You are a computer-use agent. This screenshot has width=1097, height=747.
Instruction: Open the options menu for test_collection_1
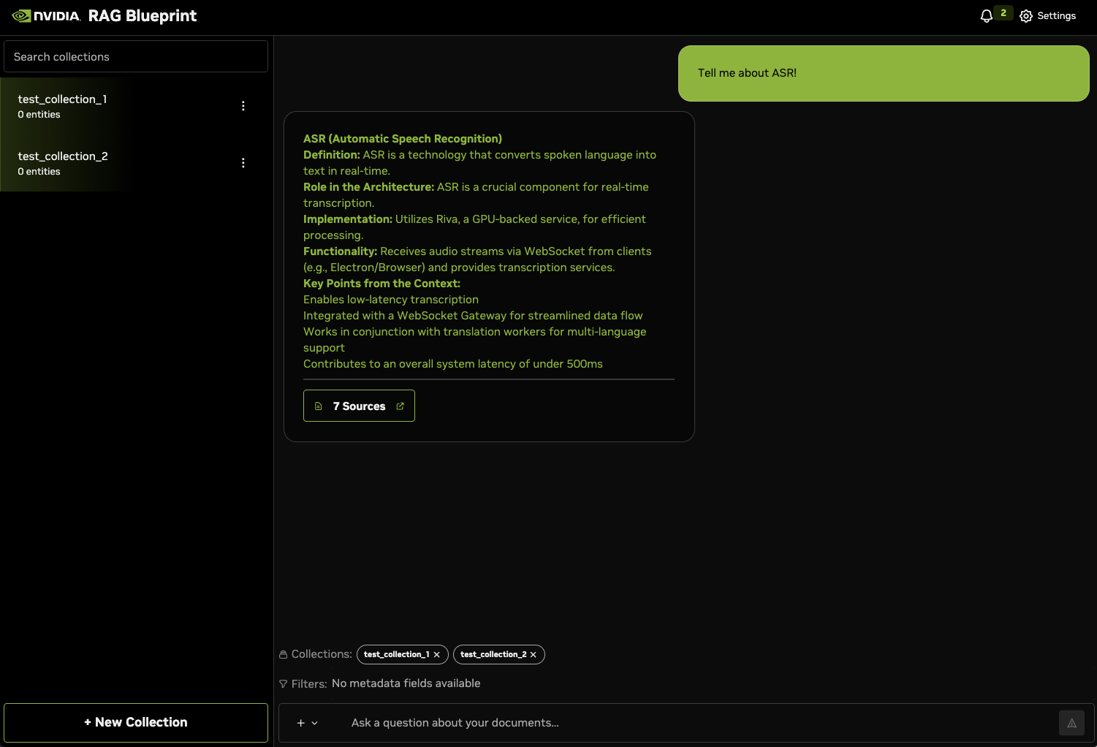[x=243, y=106]
